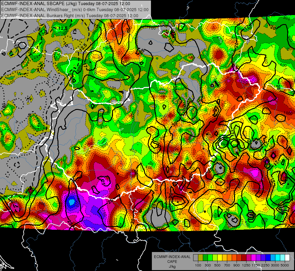Select the olive legend color swatch

click(x=201, y=257)
